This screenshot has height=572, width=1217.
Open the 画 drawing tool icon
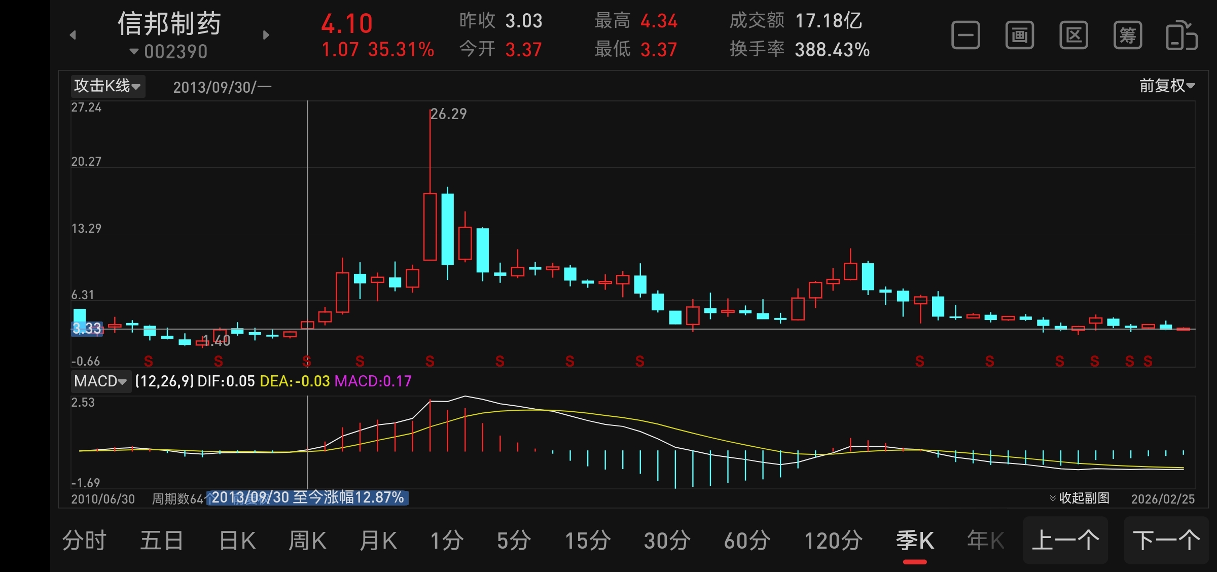coord(1020,35)
